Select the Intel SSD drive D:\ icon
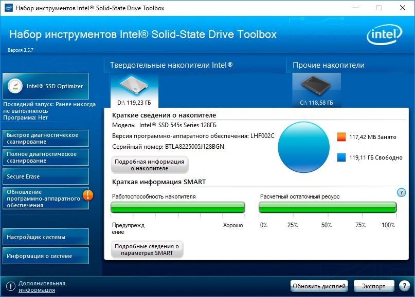Viewport: 415px width, 297px height. (134, 86)
